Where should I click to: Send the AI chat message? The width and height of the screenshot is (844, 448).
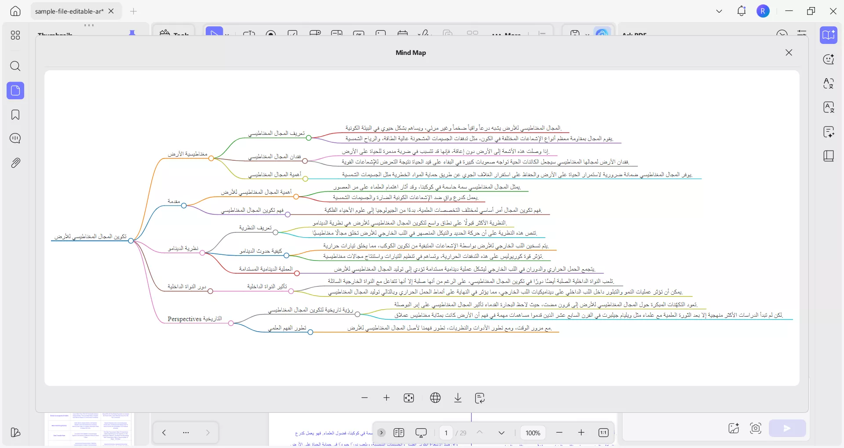coord(787,428)
